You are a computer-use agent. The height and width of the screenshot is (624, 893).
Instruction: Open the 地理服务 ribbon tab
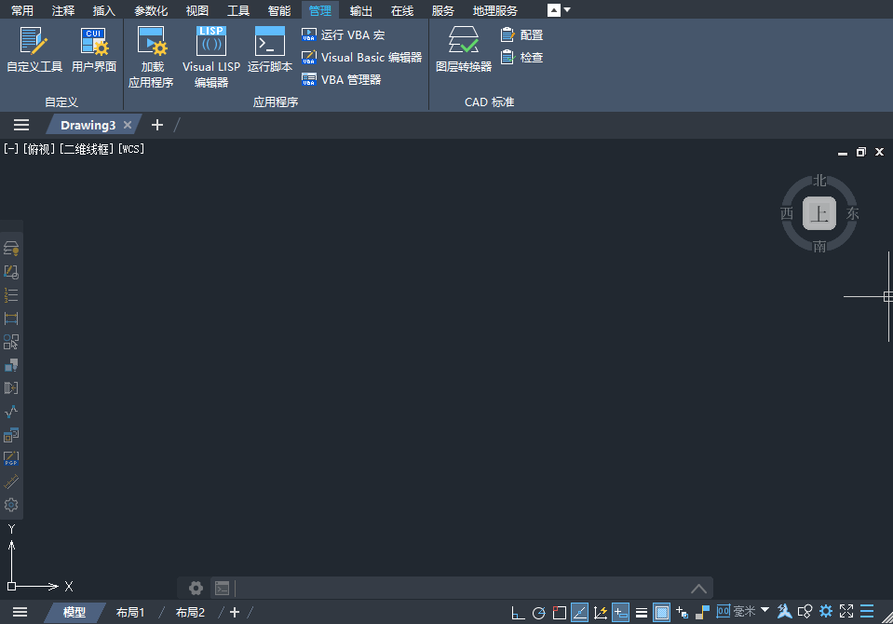(x=494, y=10)
